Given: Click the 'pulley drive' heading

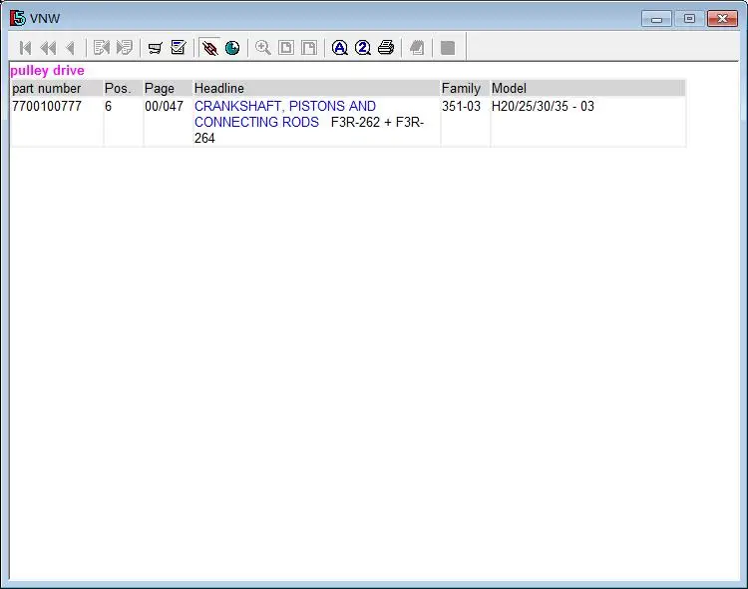Looking at the screenshot, I should tap(47, 71).
